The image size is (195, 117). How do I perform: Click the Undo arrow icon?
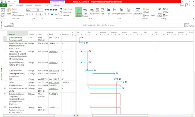click(x=9, y=2)
